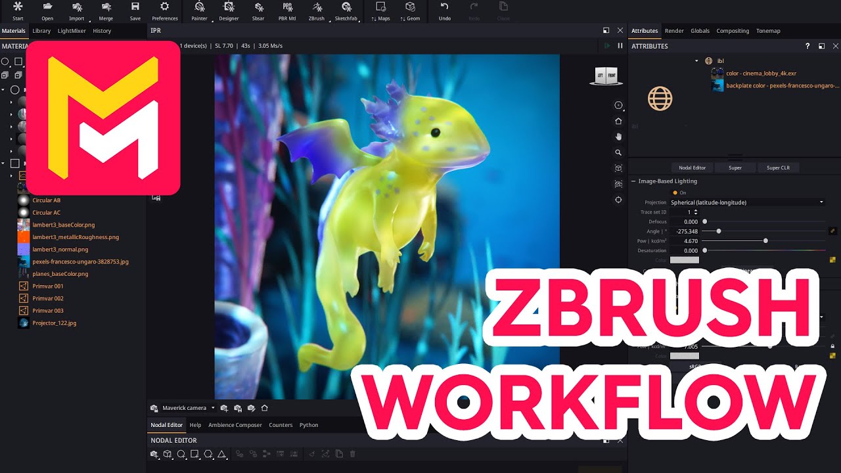Select lambert3_normal.png
Viewport: 841px width, 473px height.
tap(60, 250)
